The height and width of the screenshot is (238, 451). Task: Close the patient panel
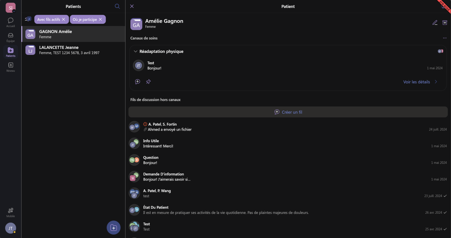point(132,6)
